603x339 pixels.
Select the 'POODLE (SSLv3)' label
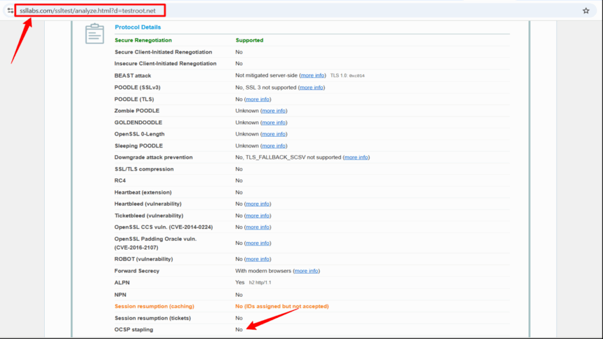137,87
